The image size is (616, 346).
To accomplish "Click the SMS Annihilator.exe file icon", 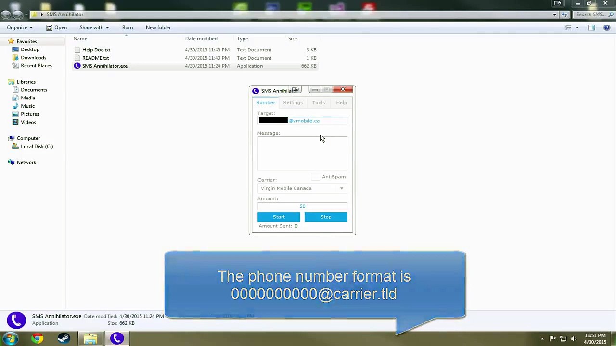I will 77,66.
